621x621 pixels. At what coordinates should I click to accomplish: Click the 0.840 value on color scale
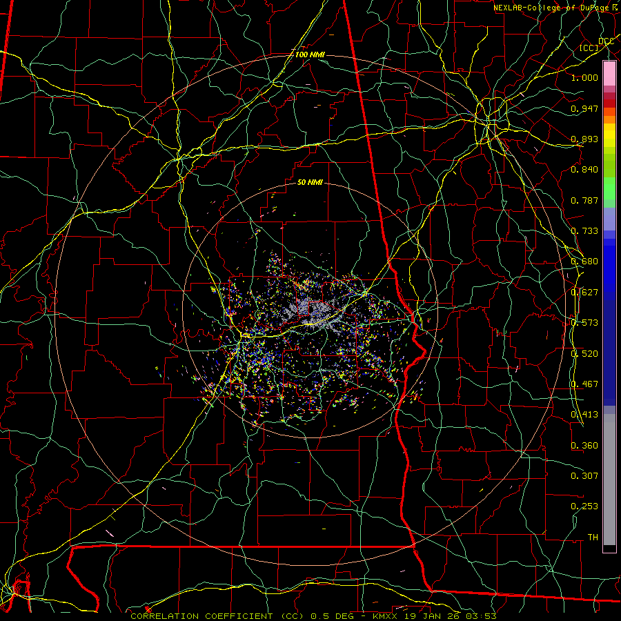pos(584,170)
